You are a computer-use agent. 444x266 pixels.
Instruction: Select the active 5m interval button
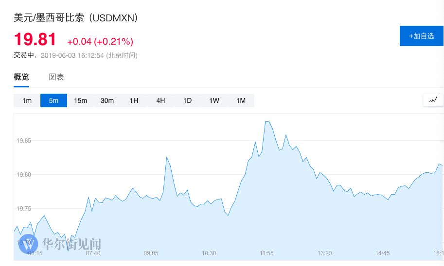(x=53, y=100)
